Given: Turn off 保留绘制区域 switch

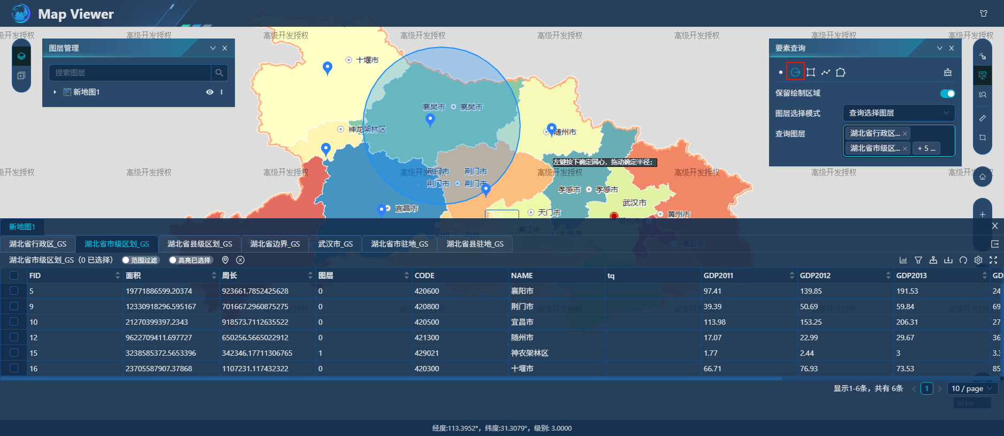Looking at the screenshot, I should (947, 94).
